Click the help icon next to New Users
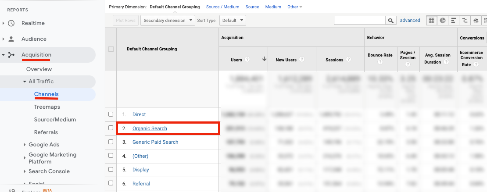 302,60
